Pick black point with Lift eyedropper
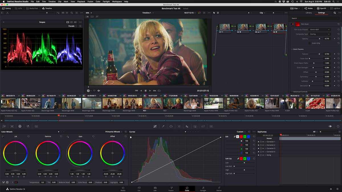342x192 pixels. [3, 137]
